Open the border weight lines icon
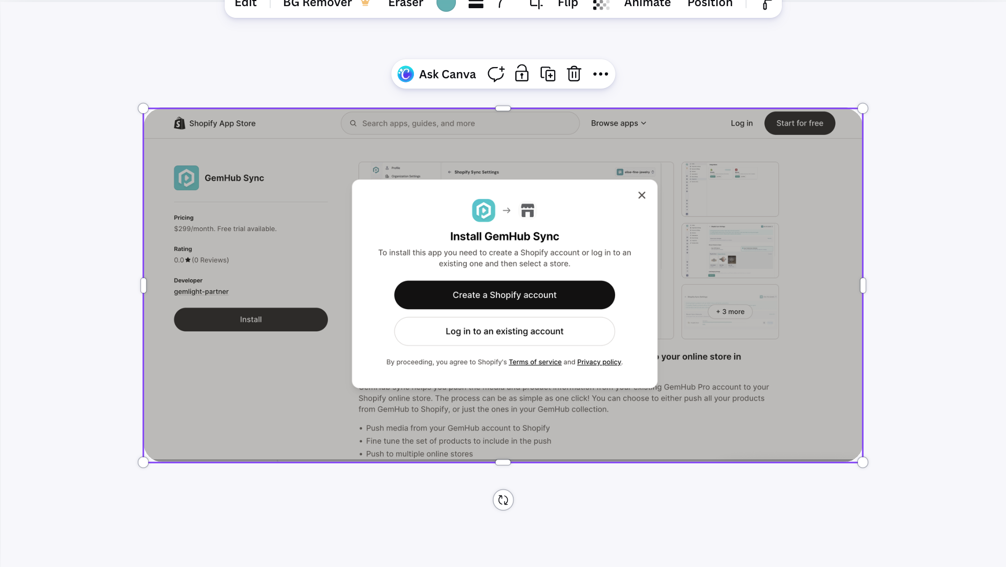This screenshot has width=1006, height=567. coord(476,5)
